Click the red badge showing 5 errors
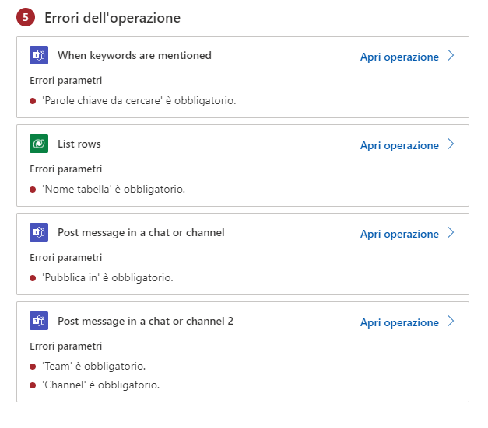This screenshot has height=428, width=488. [26, 17]
